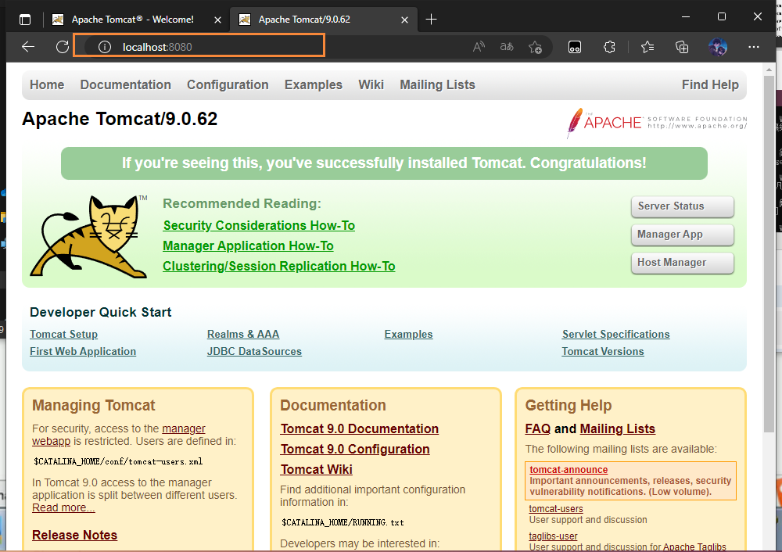Open Examples link under Developer Quick Start
782x552 pixels.
click(408, 334)
